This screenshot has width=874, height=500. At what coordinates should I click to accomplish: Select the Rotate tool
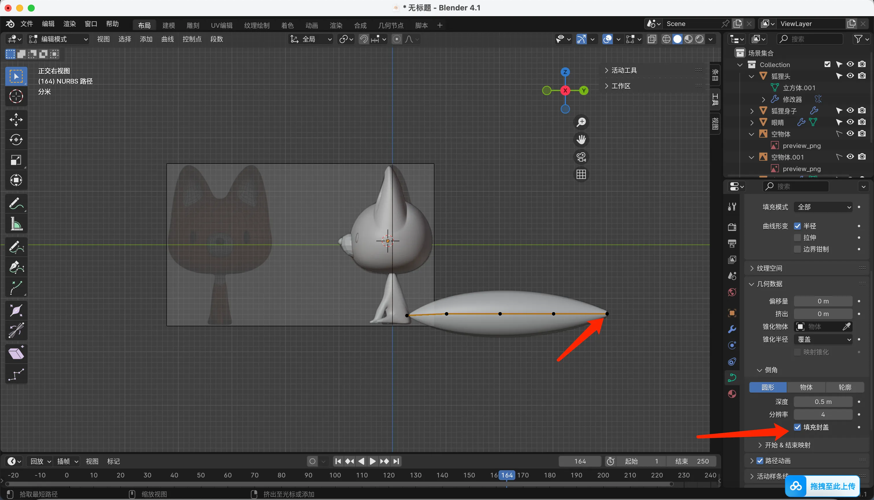(x=16, y=140)
